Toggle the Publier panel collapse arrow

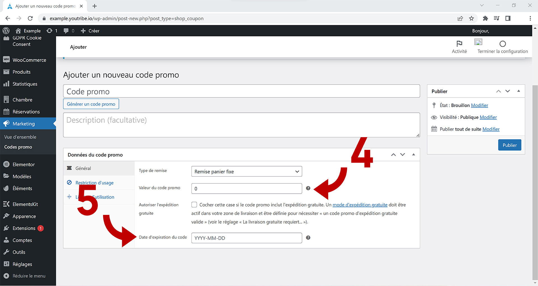pyautogui.click(x=518, y=91)
